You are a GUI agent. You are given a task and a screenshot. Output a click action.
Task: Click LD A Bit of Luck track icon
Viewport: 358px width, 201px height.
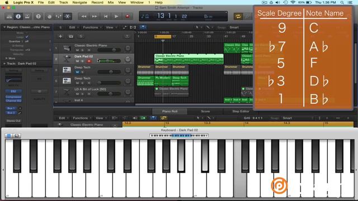coord(67,92)
